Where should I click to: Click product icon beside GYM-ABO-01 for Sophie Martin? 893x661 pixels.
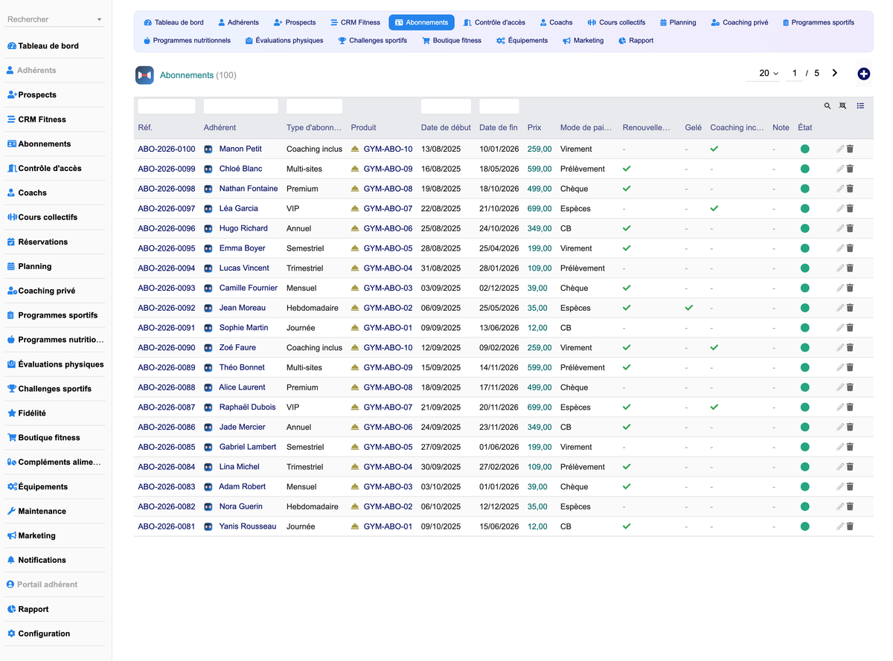coord(355,328)
